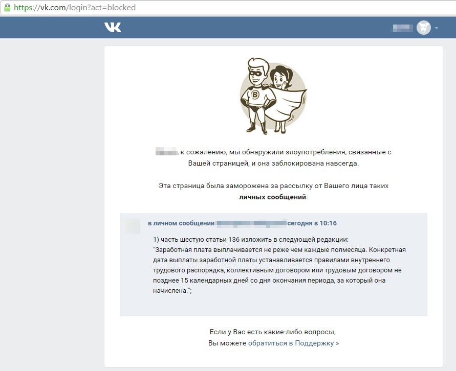Click the 'vk.com' domain in URL

[53, 7]
